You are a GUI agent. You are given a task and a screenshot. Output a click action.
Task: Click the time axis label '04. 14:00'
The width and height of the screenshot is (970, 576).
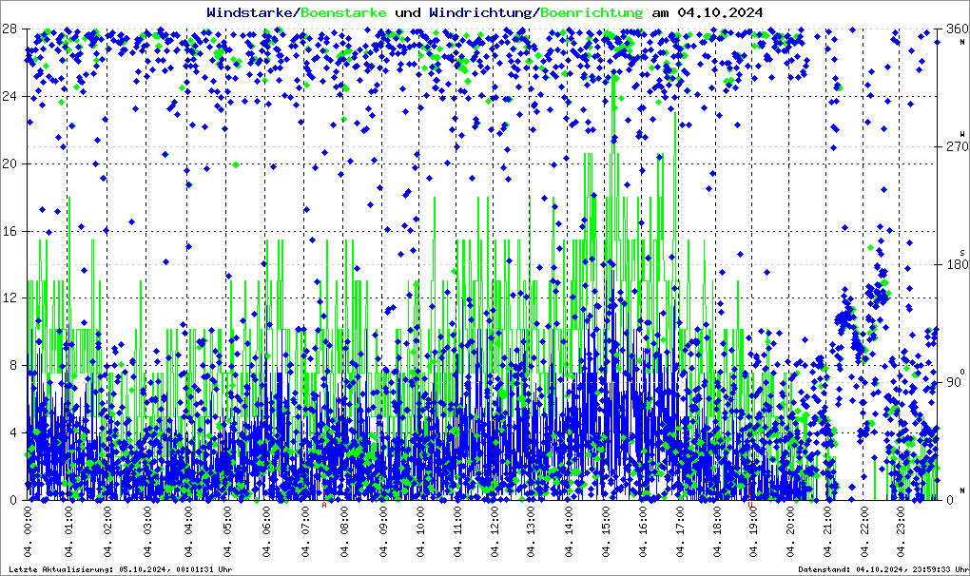coord(569,531)
